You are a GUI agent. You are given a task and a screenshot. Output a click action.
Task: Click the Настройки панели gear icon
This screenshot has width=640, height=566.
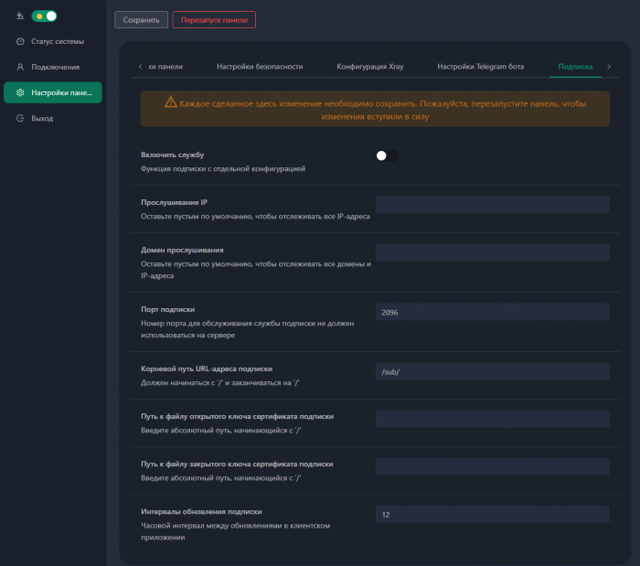click(20, 92)
